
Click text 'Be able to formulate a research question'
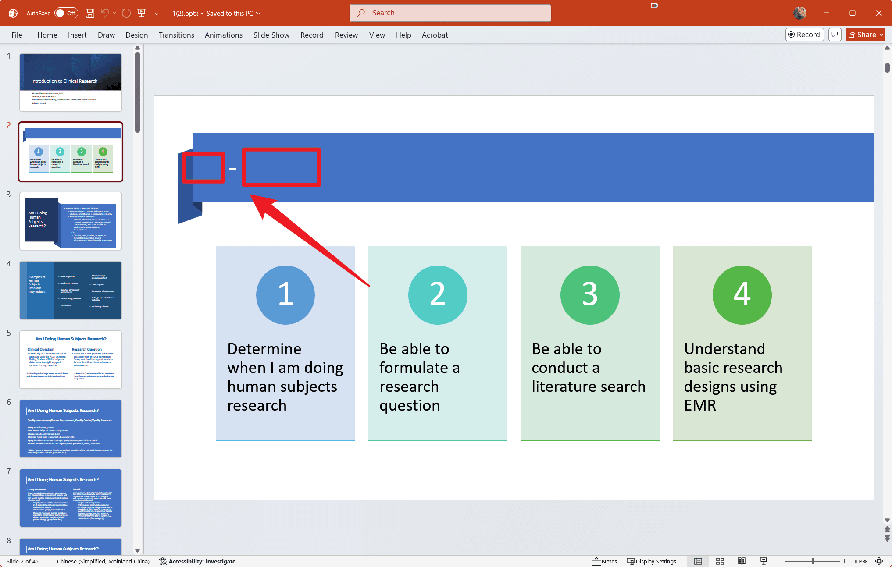[420, 377]
